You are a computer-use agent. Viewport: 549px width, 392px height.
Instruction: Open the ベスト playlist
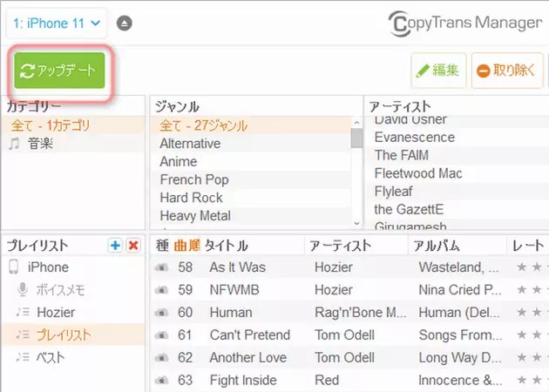73,357
